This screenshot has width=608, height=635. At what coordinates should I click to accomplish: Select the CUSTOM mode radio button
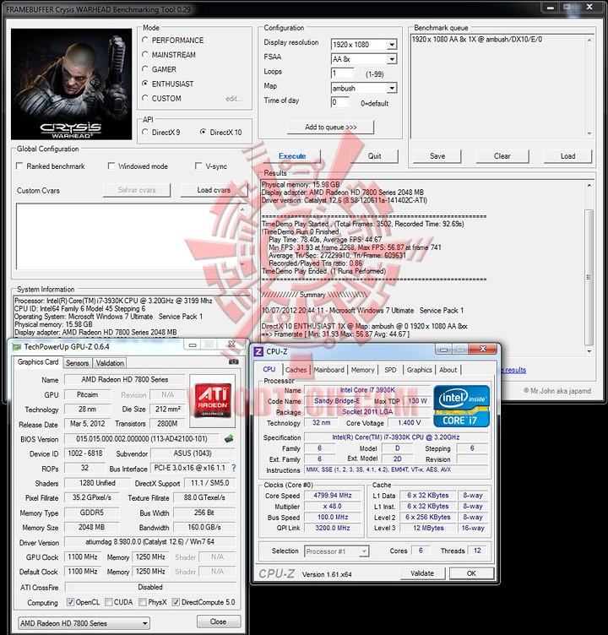point(145,98)
